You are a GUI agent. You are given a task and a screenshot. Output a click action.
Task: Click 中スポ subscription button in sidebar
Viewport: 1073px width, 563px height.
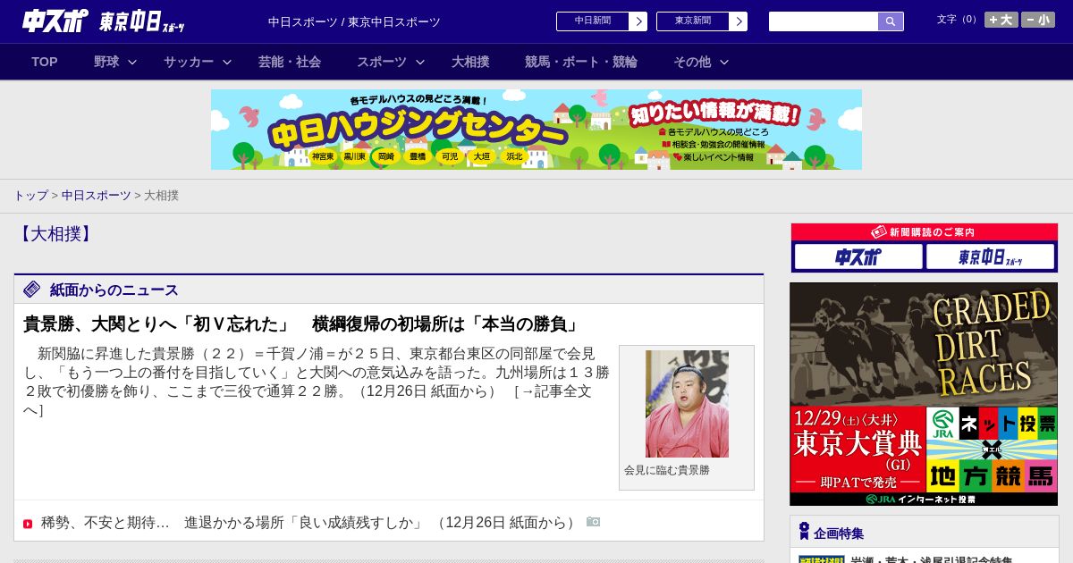coord(858,256)
